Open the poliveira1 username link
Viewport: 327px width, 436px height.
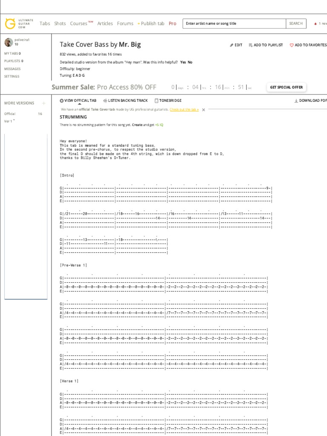[x=22, y=40]
